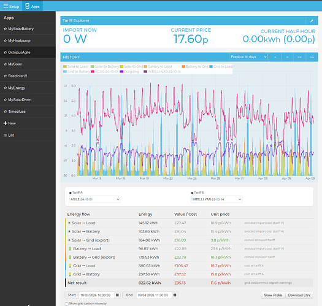
Task: Jump forward with double right arrow
Action: click(312, 57)
